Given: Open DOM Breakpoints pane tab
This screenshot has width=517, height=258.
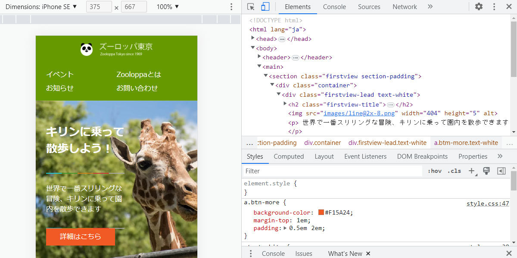Looking at the screenshot, I should (x=422, y=157).
